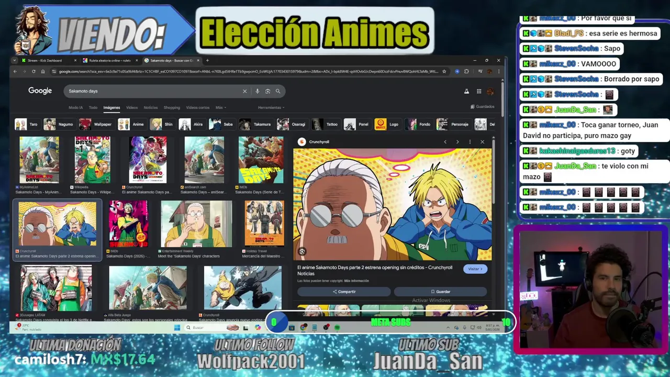Open the Más información copyright link

pyautogui.click(x=356, y=281)
